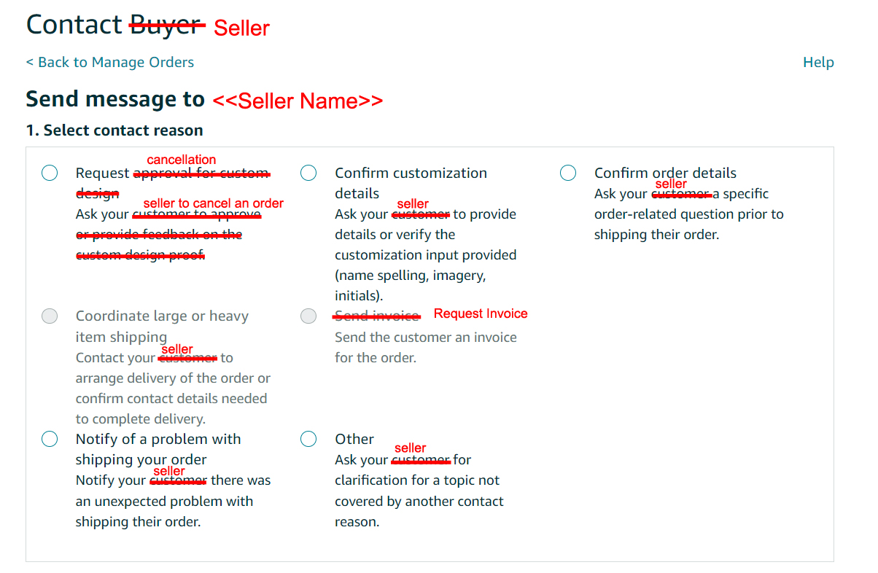878x573 pixels.
Task: Go back to Manage Orders
Action: click(x=110, y=63)
